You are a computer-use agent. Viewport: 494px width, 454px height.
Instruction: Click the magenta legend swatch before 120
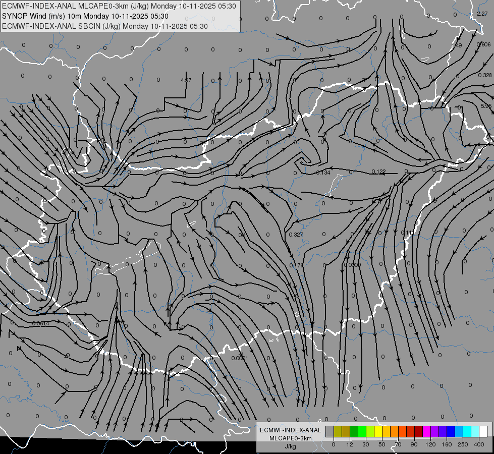(427, 431)
